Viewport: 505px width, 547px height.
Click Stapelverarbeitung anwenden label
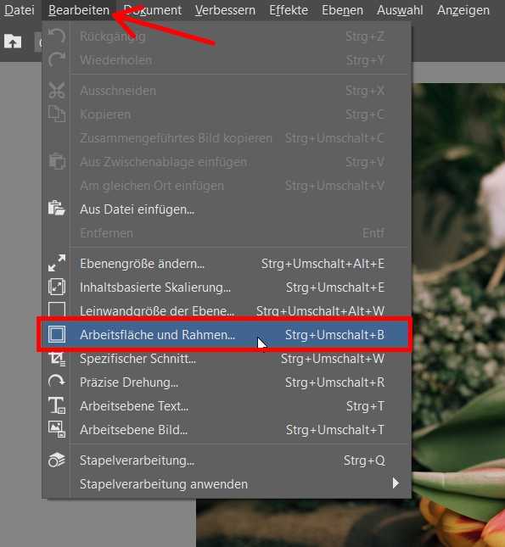164,484
